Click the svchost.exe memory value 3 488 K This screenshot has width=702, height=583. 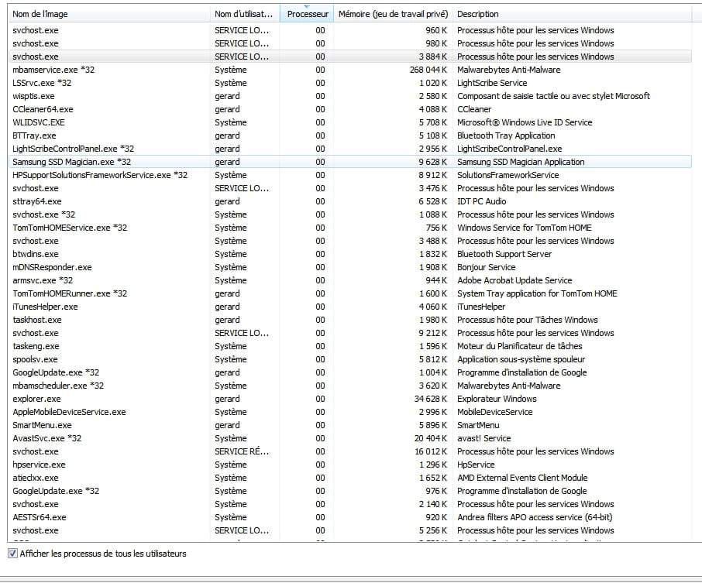pos(433,241)
